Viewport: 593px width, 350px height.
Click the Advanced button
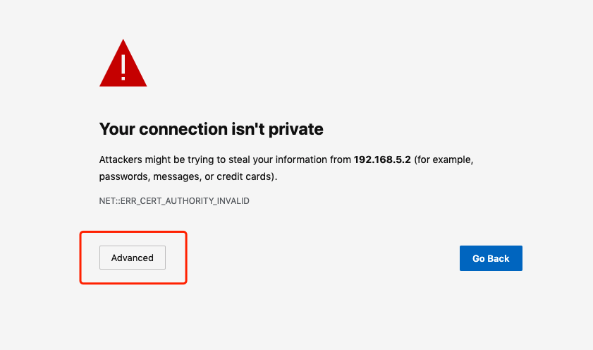point(133,258)
